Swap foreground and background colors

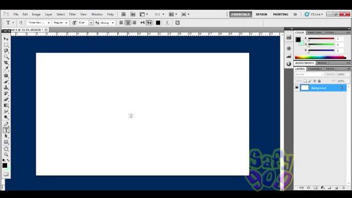coord(8,160)
